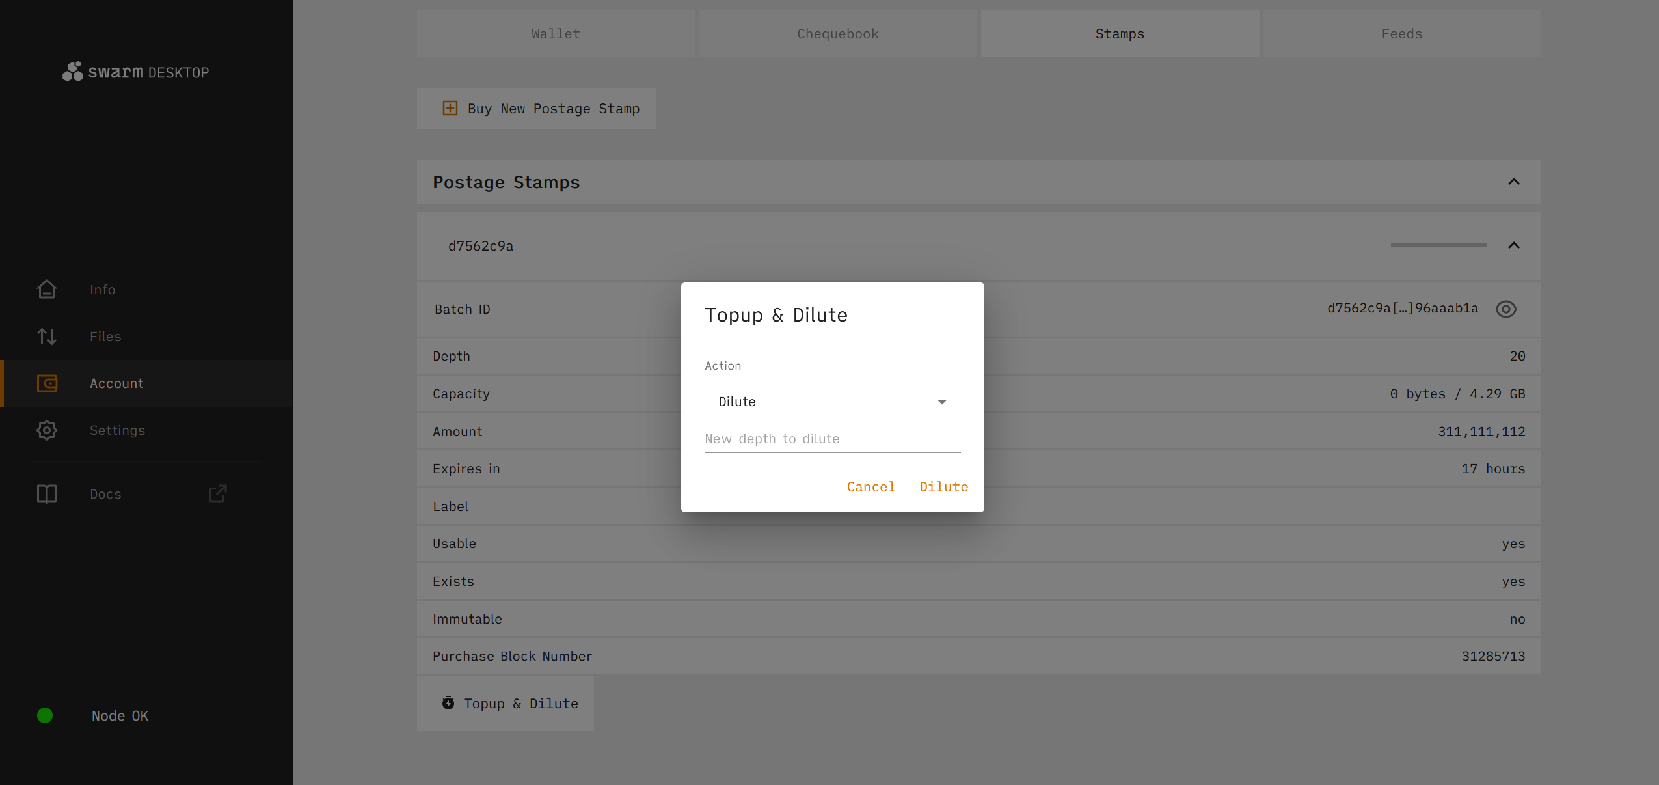Viewport: 1659px width, 785px height.
Task: Click the green Node OK status indicator
Action: point(45,715)
